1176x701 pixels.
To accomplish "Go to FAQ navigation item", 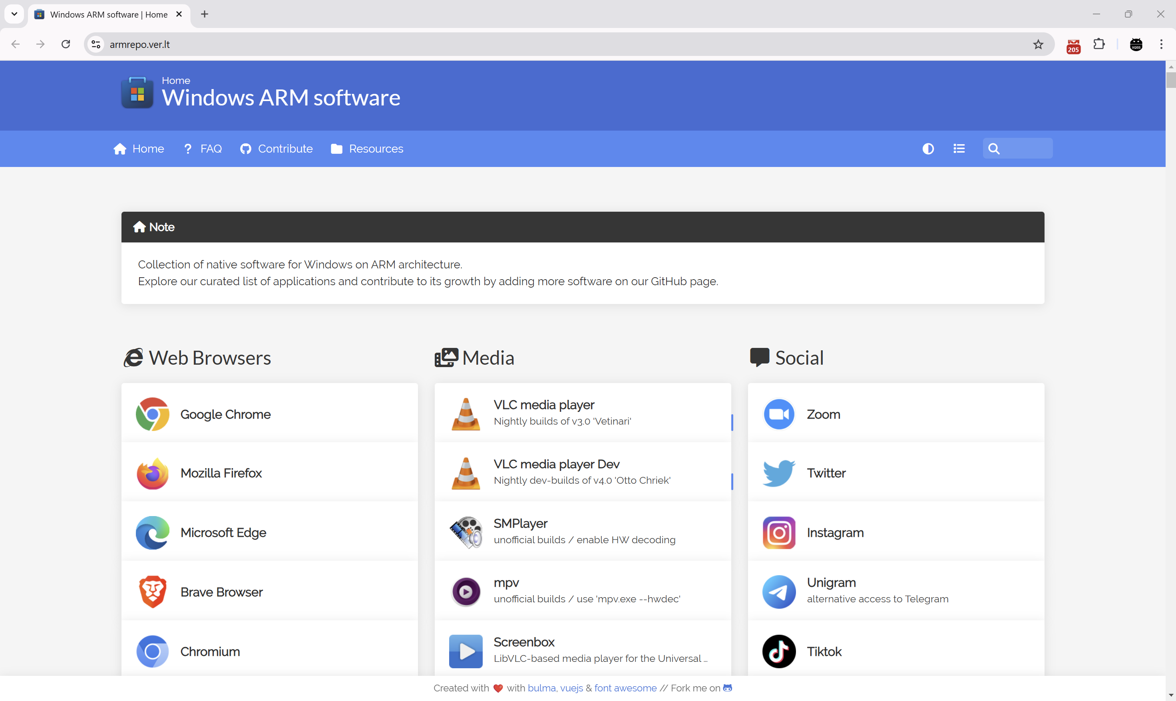I will 203,149.
